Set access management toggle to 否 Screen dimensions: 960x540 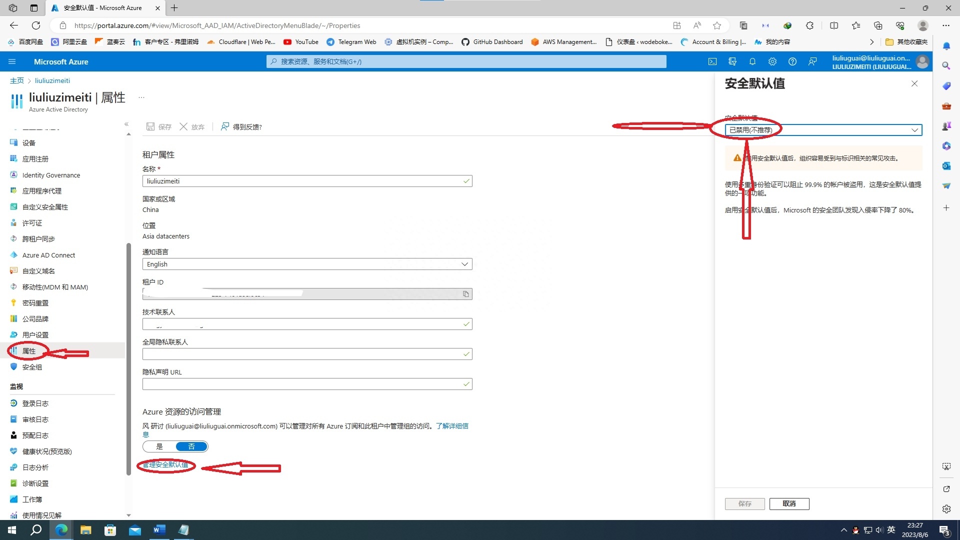pyautogui.click(x=191, y=446)
